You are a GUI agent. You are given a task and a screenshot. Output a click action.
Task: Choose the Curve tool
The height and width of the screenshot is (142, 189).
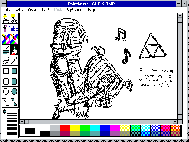click(6, 60)
